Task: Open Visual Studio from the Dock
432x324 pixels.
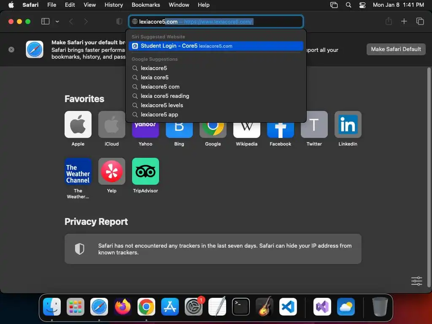Action: (322, 306)
